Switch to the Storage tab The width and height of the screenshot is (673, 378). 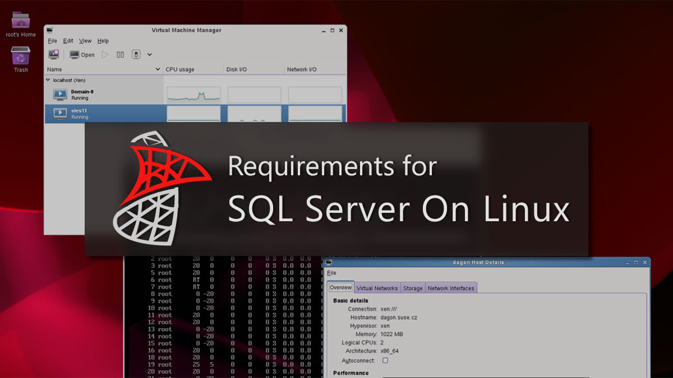click(413, 287)
